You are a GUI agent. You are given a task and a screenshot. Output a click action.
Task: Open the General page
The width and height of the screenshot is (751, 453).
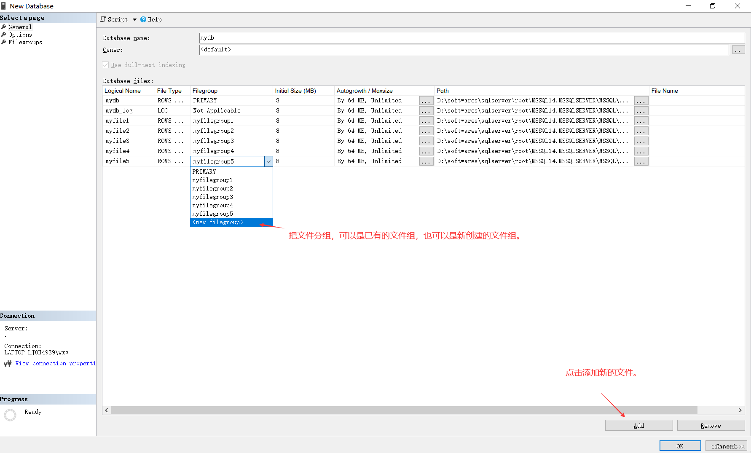(20, 27)
